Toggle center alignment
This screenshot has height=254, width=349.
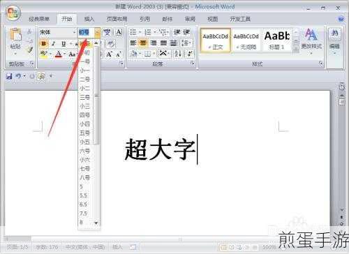[143, 43]
